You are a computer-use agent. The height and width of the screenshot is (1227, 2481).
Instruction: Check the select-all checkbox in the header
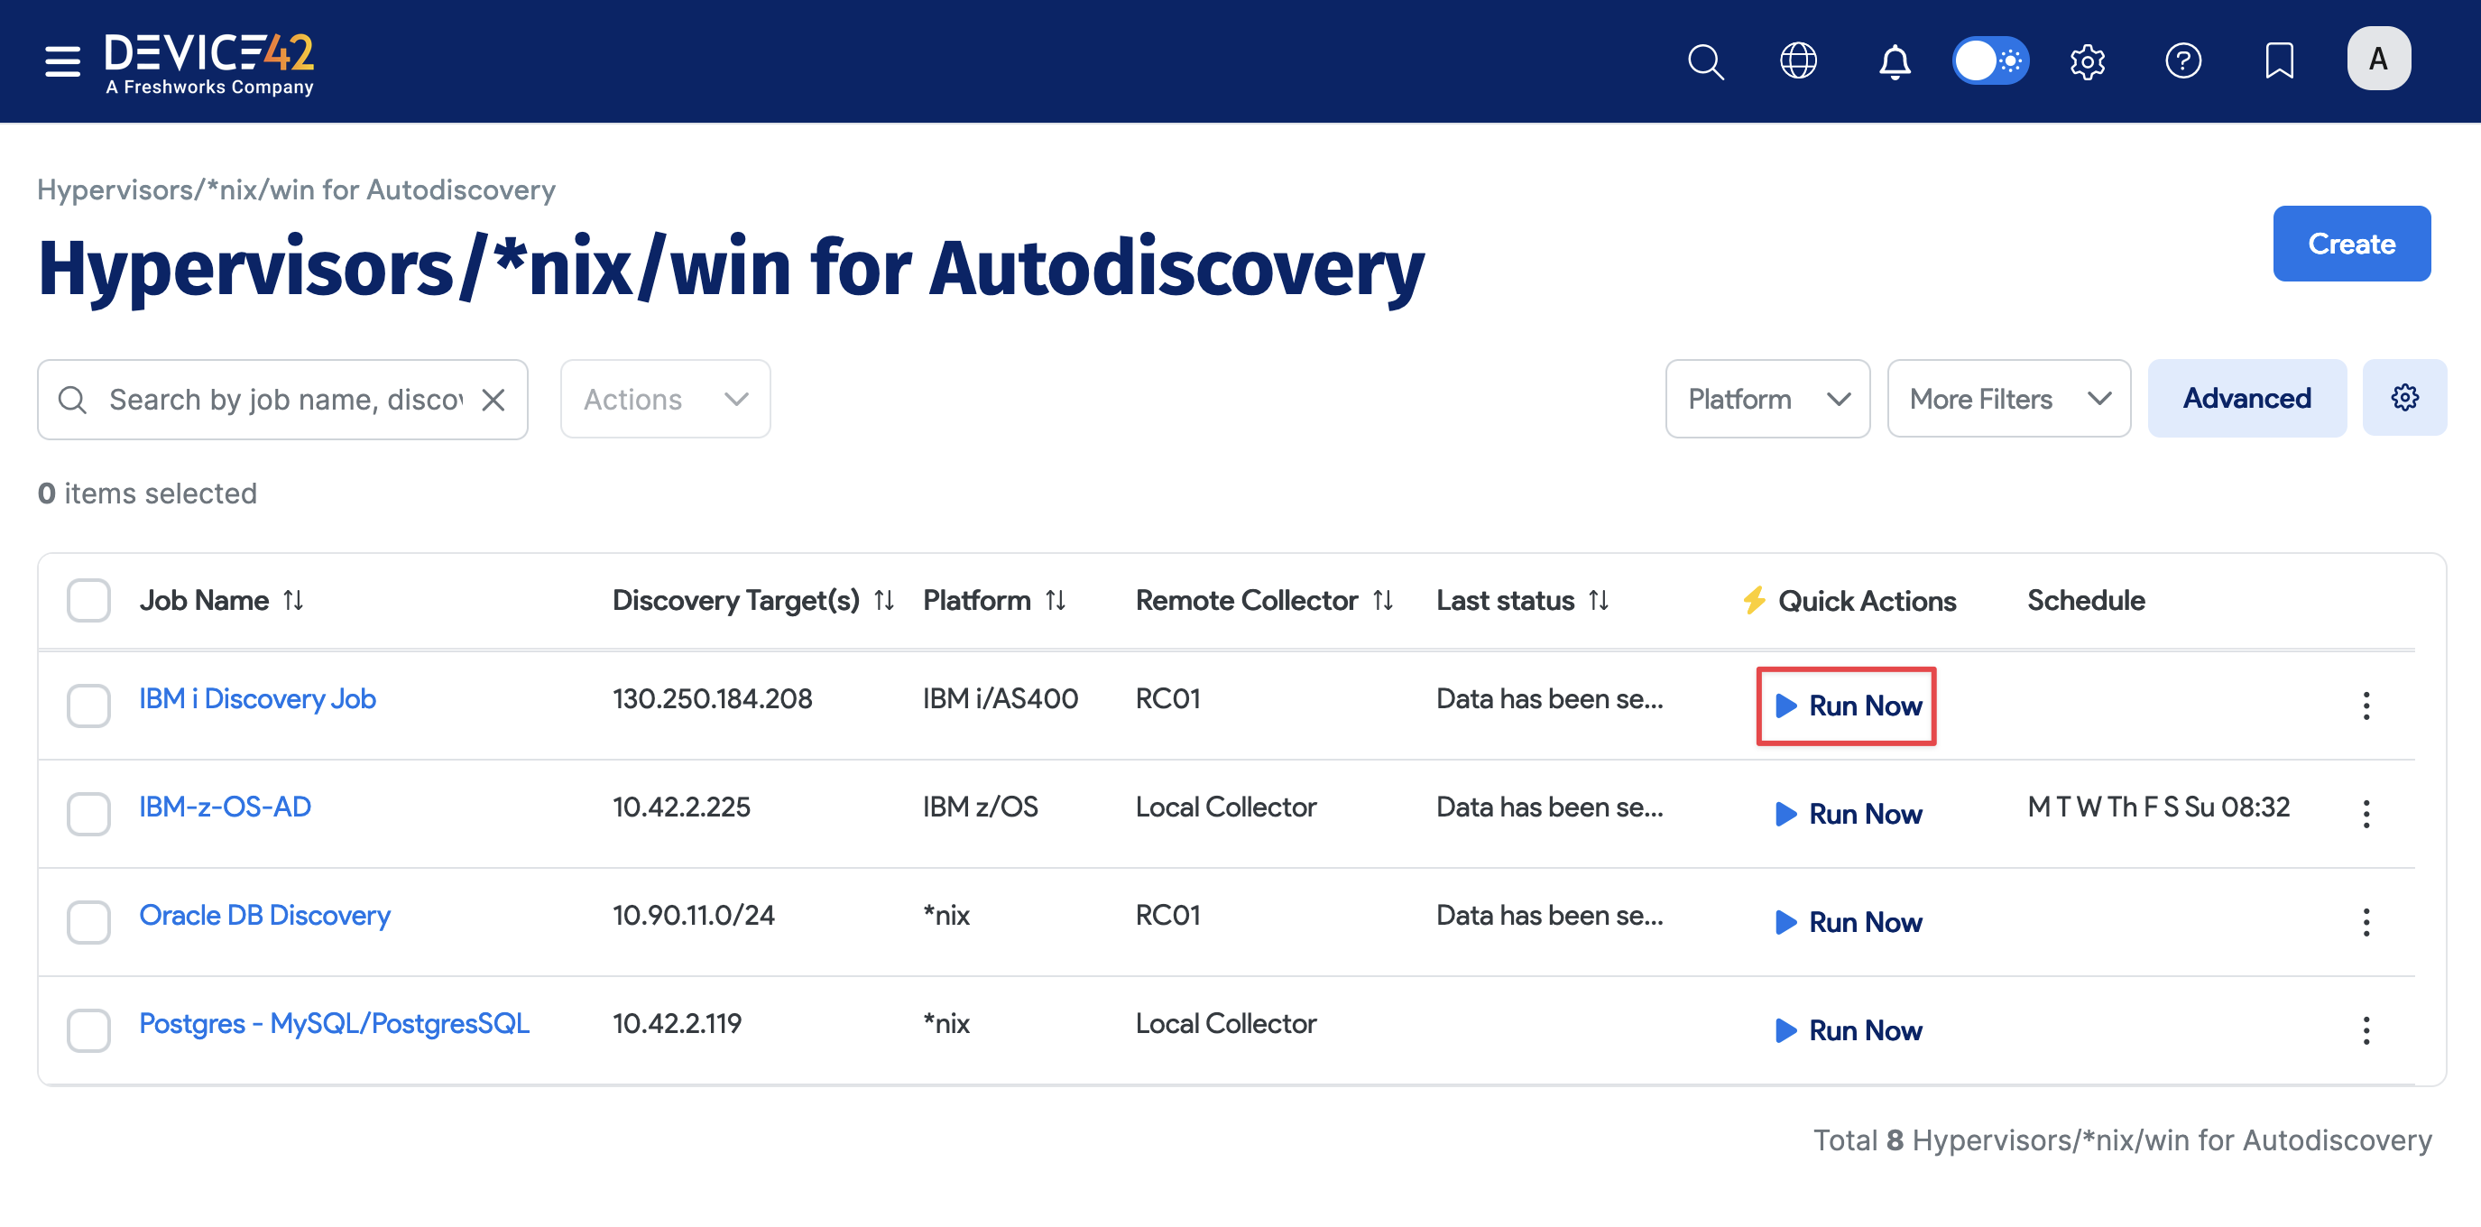(x=88, y=599)
